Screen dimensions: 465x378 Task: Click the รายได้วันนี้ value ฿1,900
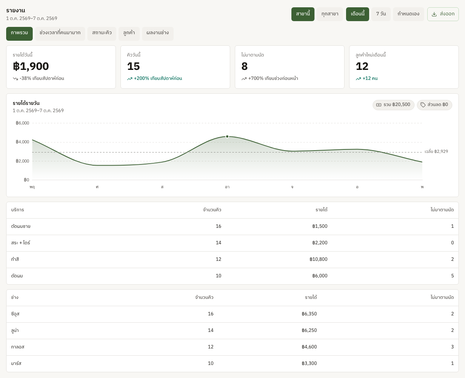point(31,66)
